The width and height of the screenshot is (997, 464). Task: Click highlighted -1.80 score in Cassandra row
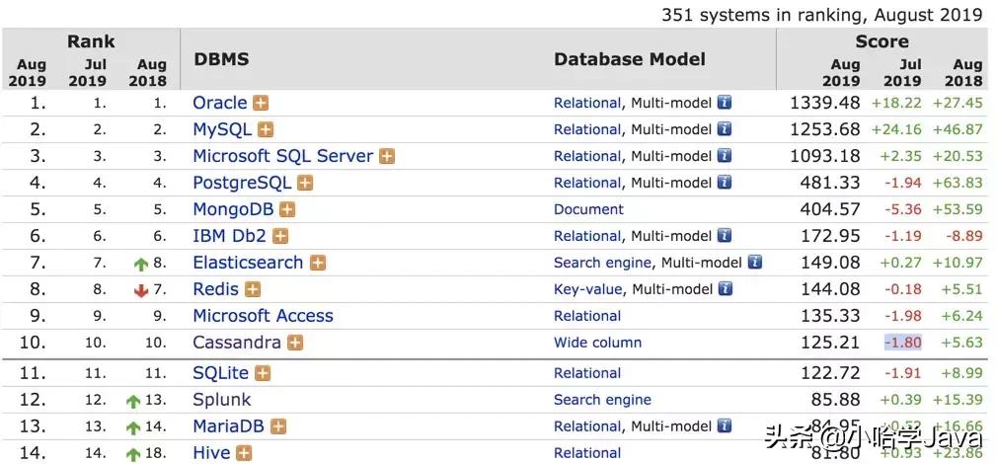click(x=902, y=343)
